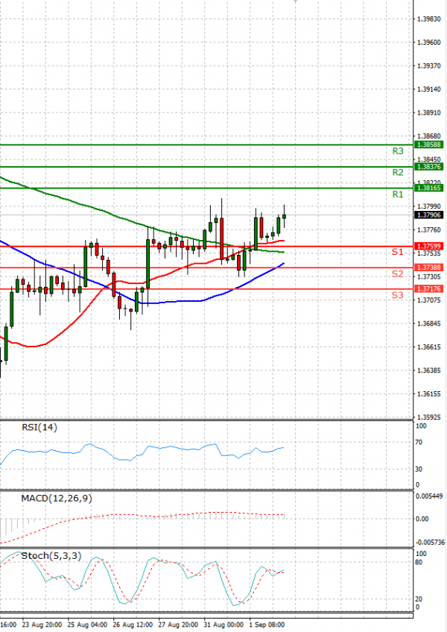Click the RSI scale level 30

click(x=419, y=470)
